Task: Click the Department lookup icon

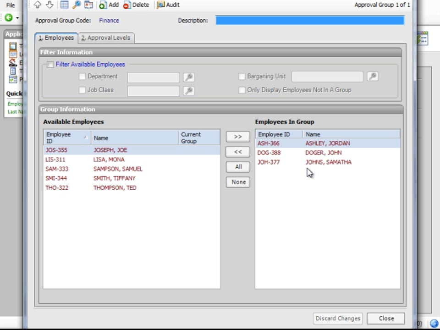Action: tap(188, 77)
